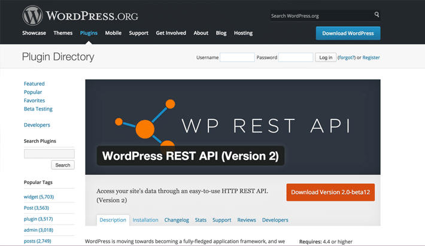
Task: Click the WordPress REST API (Version 2) title
Action: (x=190, y=156)
